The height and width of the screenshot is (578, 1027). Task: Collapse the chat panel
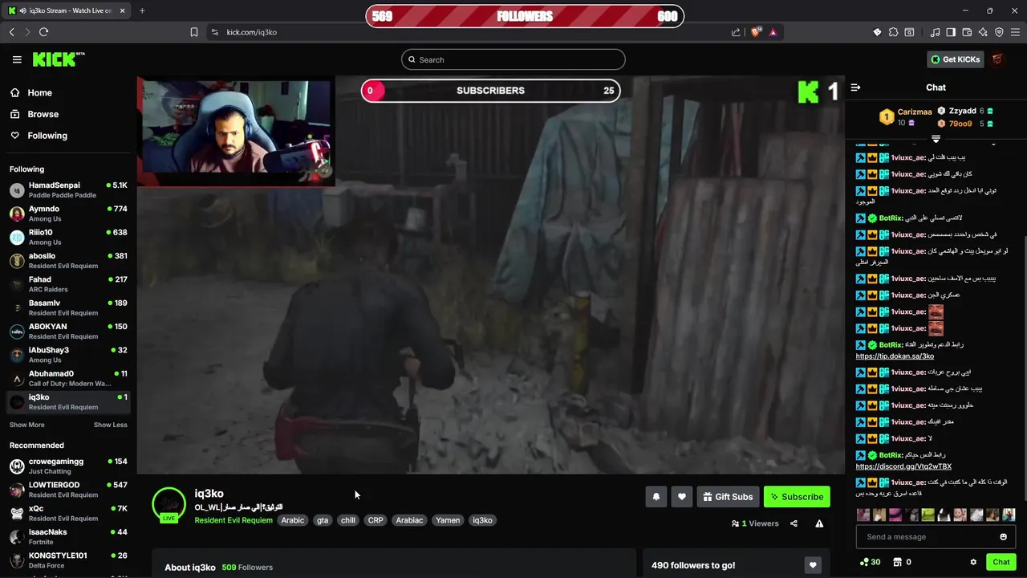coord(855,88)
